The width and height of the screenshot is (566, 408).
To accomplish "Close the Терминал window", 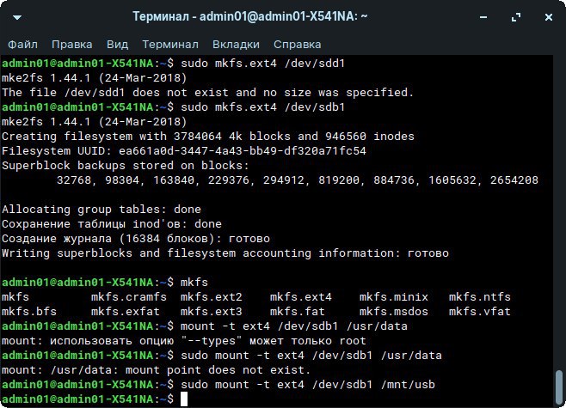I will pos(546,16).
